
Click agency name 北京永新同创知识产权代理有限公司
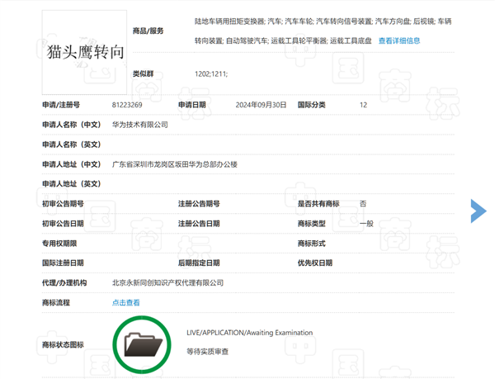click(x=167, y=282)
